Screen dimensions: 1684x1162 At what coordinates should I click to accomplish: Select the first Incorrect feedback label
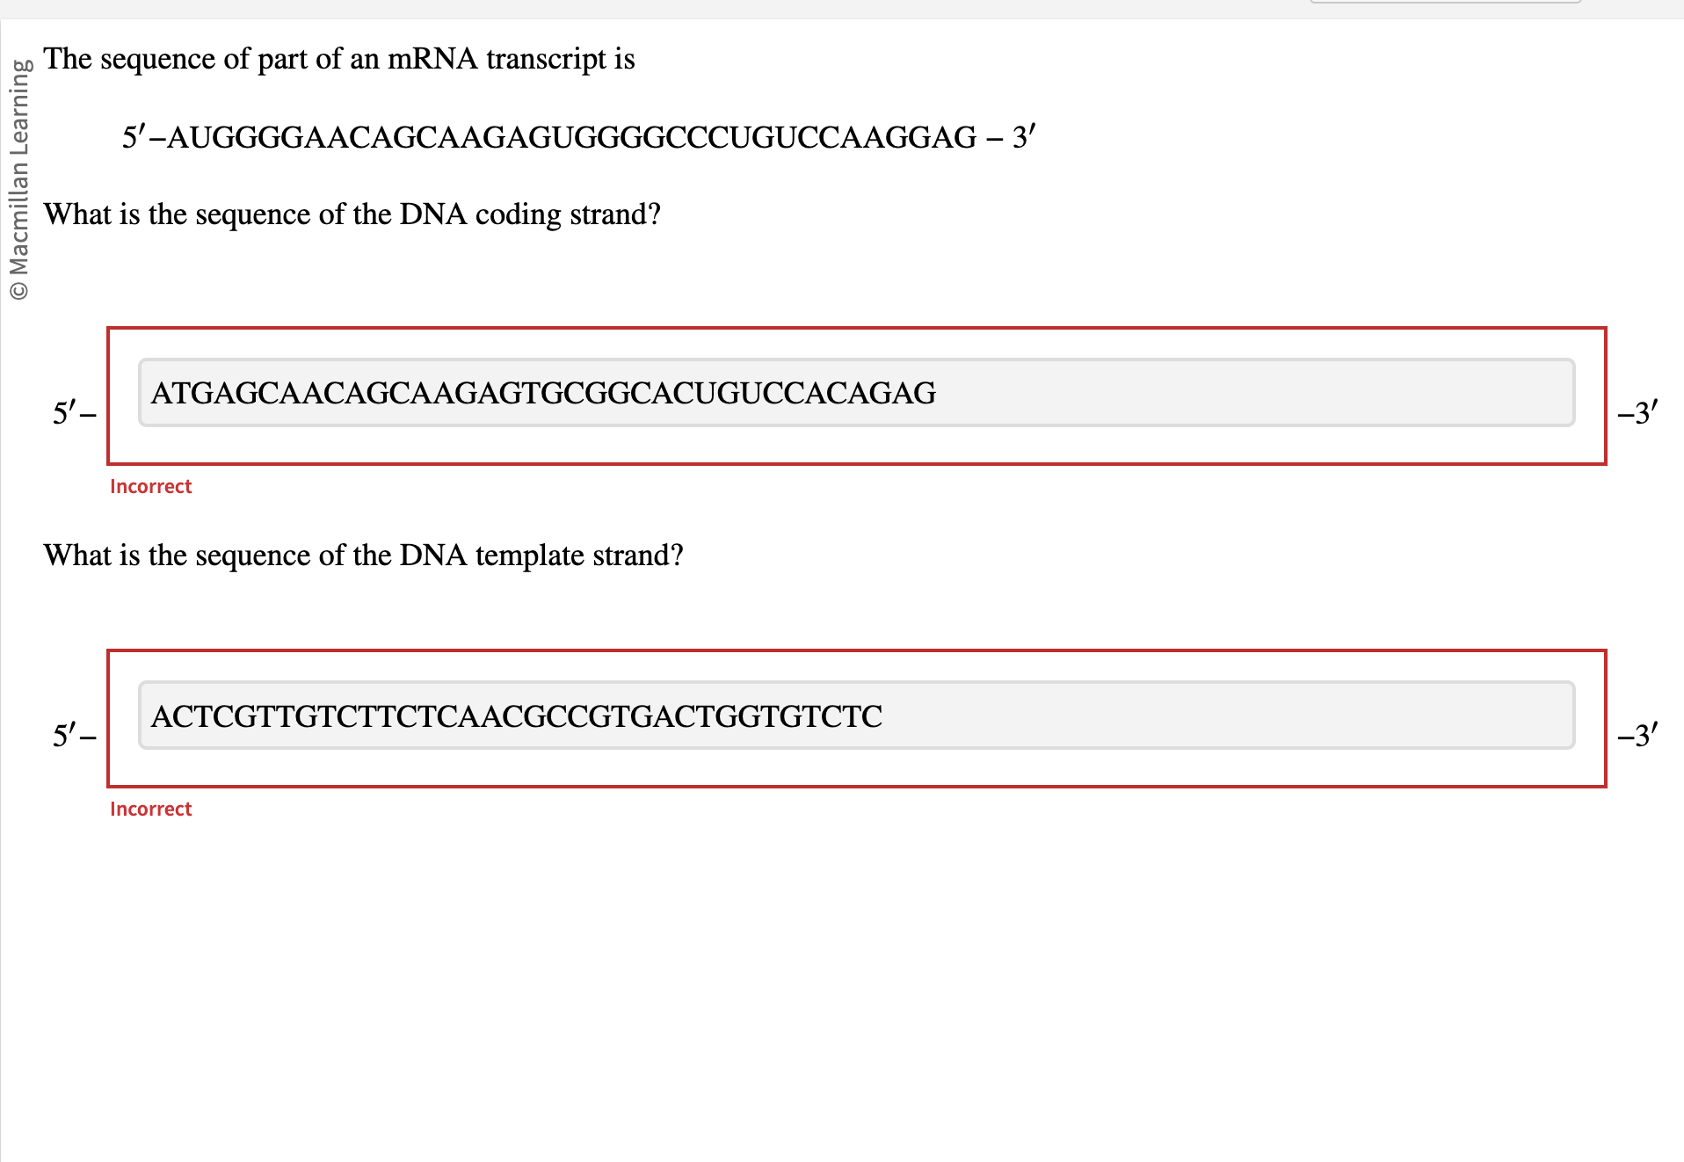pyautogui.click(x=150, y=486)
